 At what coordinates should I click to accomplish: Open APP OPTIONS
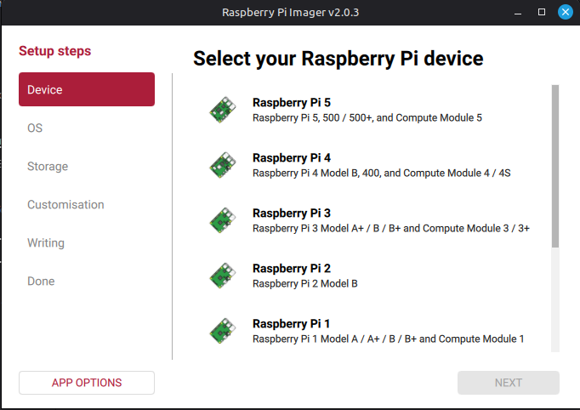87,383
